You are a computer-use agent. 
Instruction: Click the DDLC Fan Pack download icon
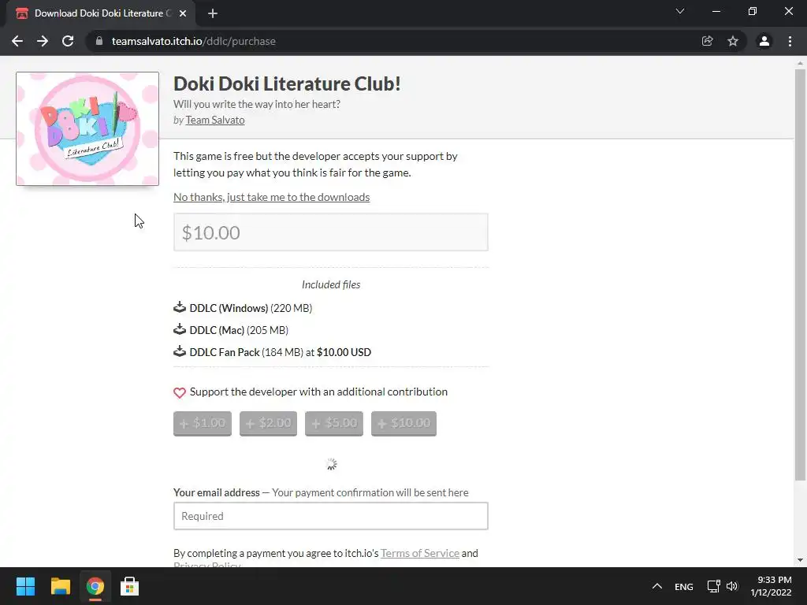[x=180, y=352]
